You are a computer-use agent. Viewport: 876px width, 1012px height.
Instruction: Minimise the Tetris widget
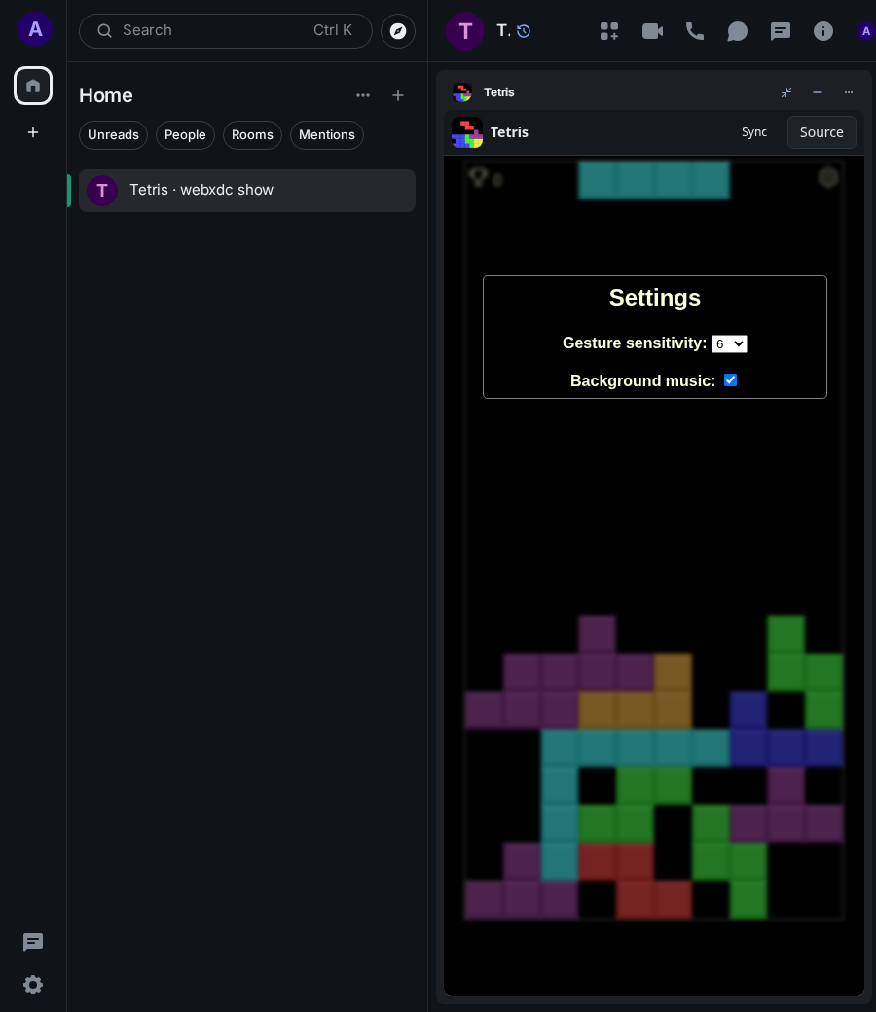click(818, 92)
